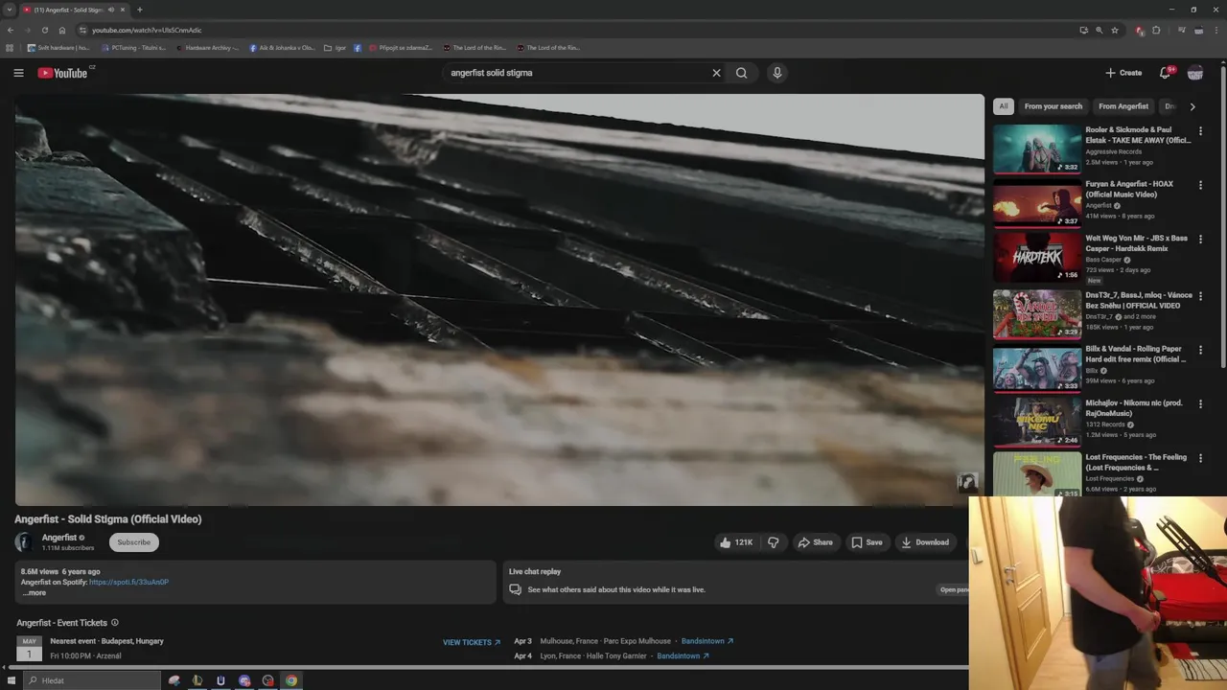Open more options for the Vánoce Bez Sněhu video
Image resolution: width=1227 pixels, height=690 pixels.
1200,296
